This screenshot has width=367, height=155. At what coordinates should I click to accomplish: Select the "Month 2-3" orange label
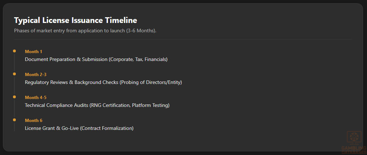[x=36, y=75]
